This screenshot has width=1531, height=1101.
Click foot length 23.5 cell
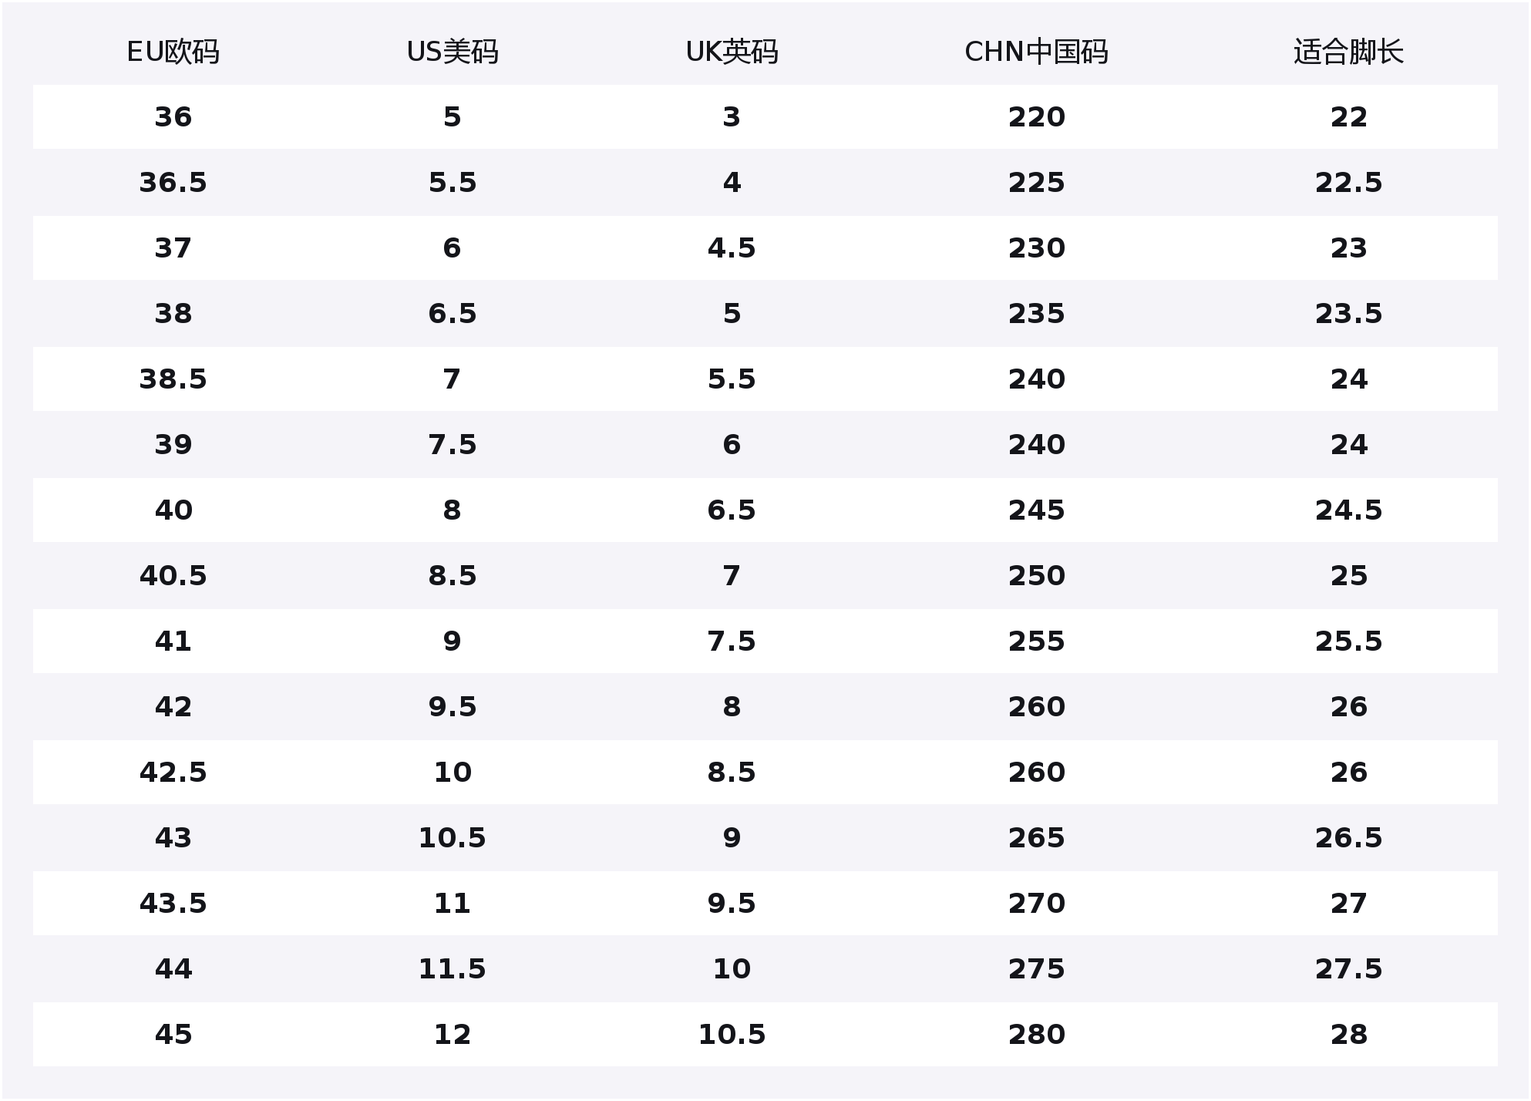point(1348,314)
